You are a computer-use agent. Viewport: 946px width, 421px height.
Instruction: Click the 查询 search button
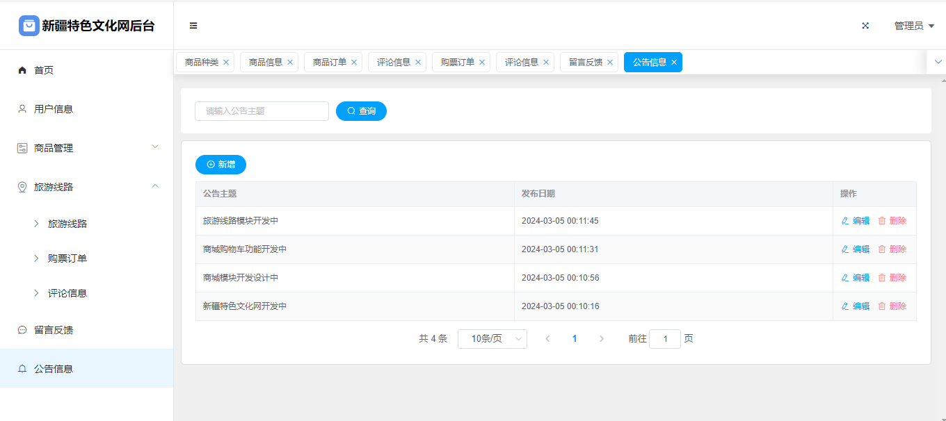click(361, 111)
